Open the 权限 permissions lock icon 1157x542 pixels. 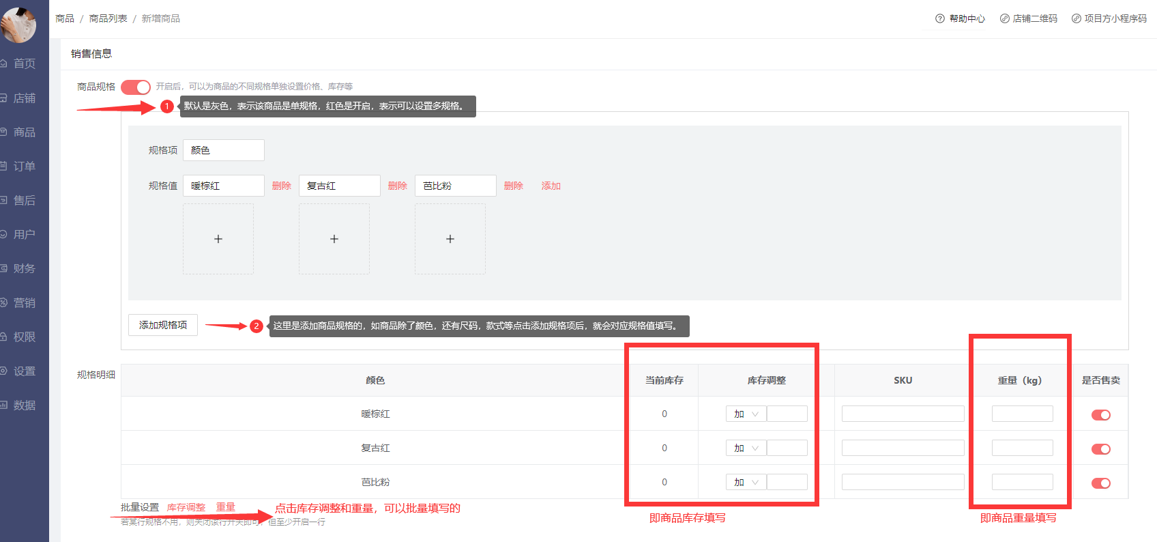click(4, 337)
